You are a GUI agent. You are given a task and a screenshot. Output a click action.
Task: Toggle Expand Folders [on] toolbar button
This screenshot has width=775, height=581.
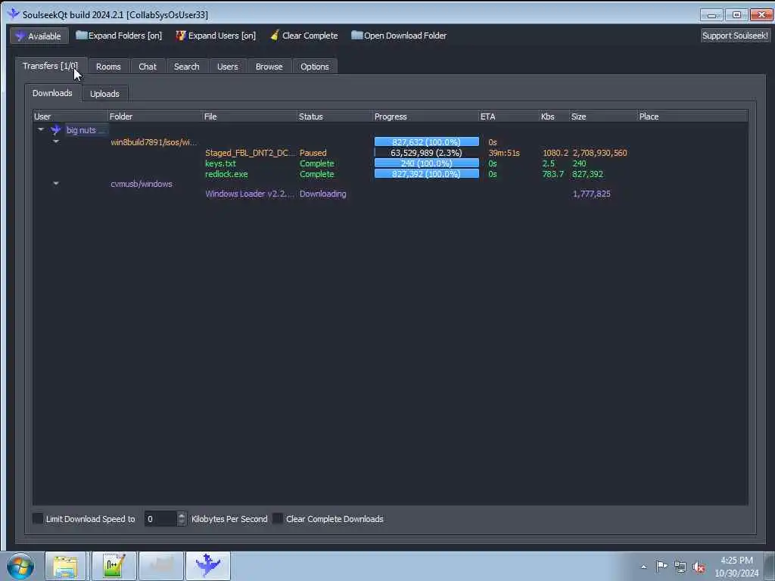(x=119, y=36)
